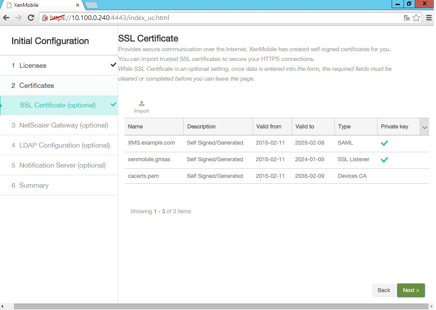Viewport: 436px width, 310px height.
Task: Click the private key checkmark for xenmobile.gmias
Action: click(384, 159)
